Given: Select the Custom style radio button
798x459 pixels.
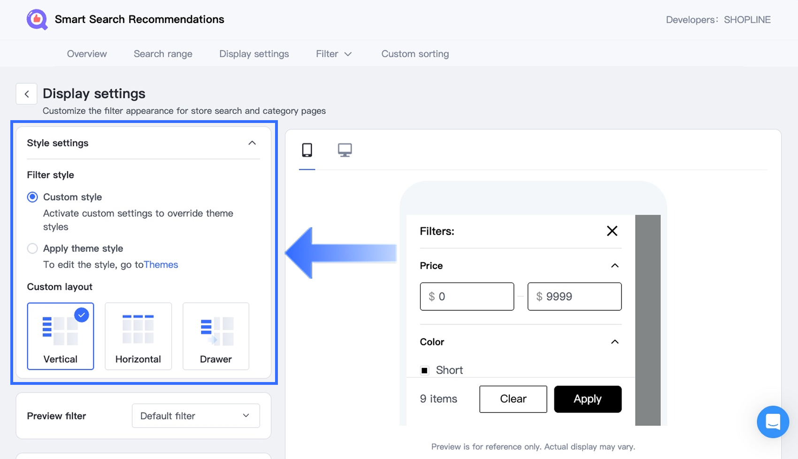Looking at the screenshot, I should (x=32, y=197).
